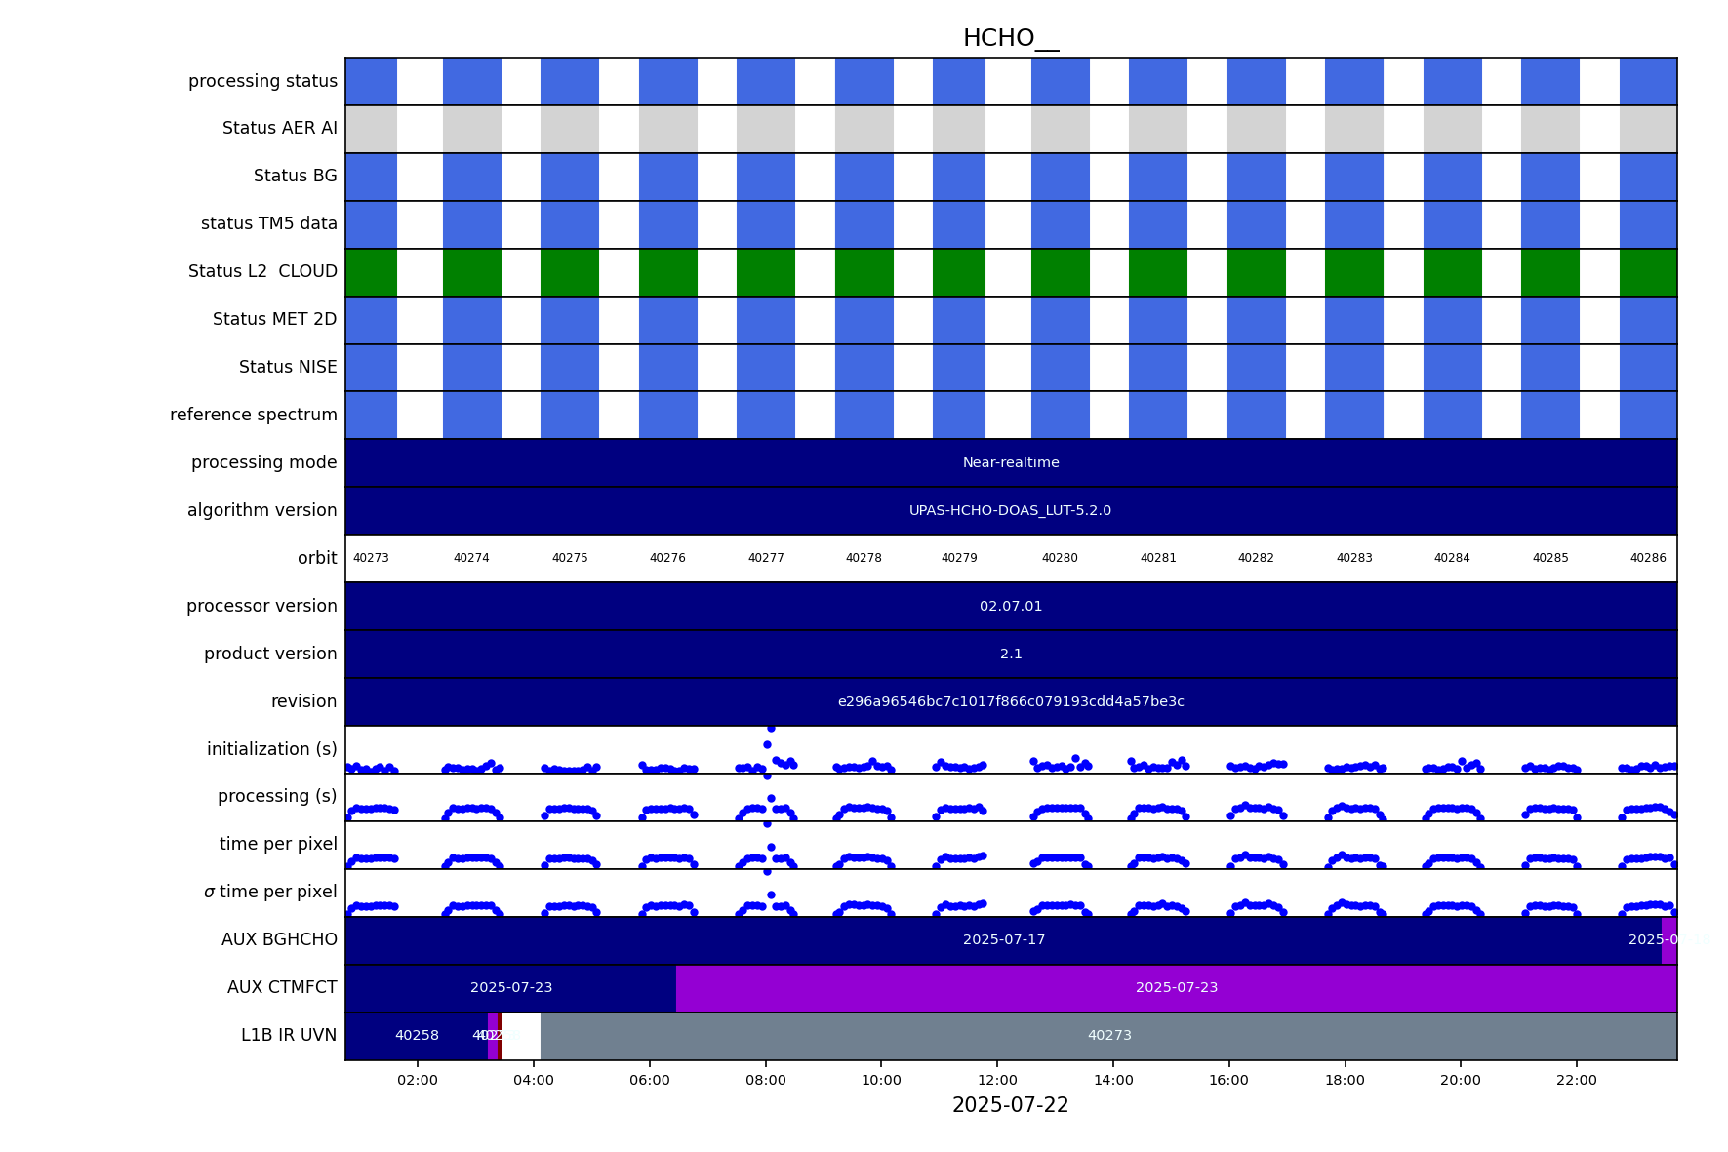The image size is (1728, 1152).
Task: Select orbit number 40277 label
Action: tap(766, 559)
